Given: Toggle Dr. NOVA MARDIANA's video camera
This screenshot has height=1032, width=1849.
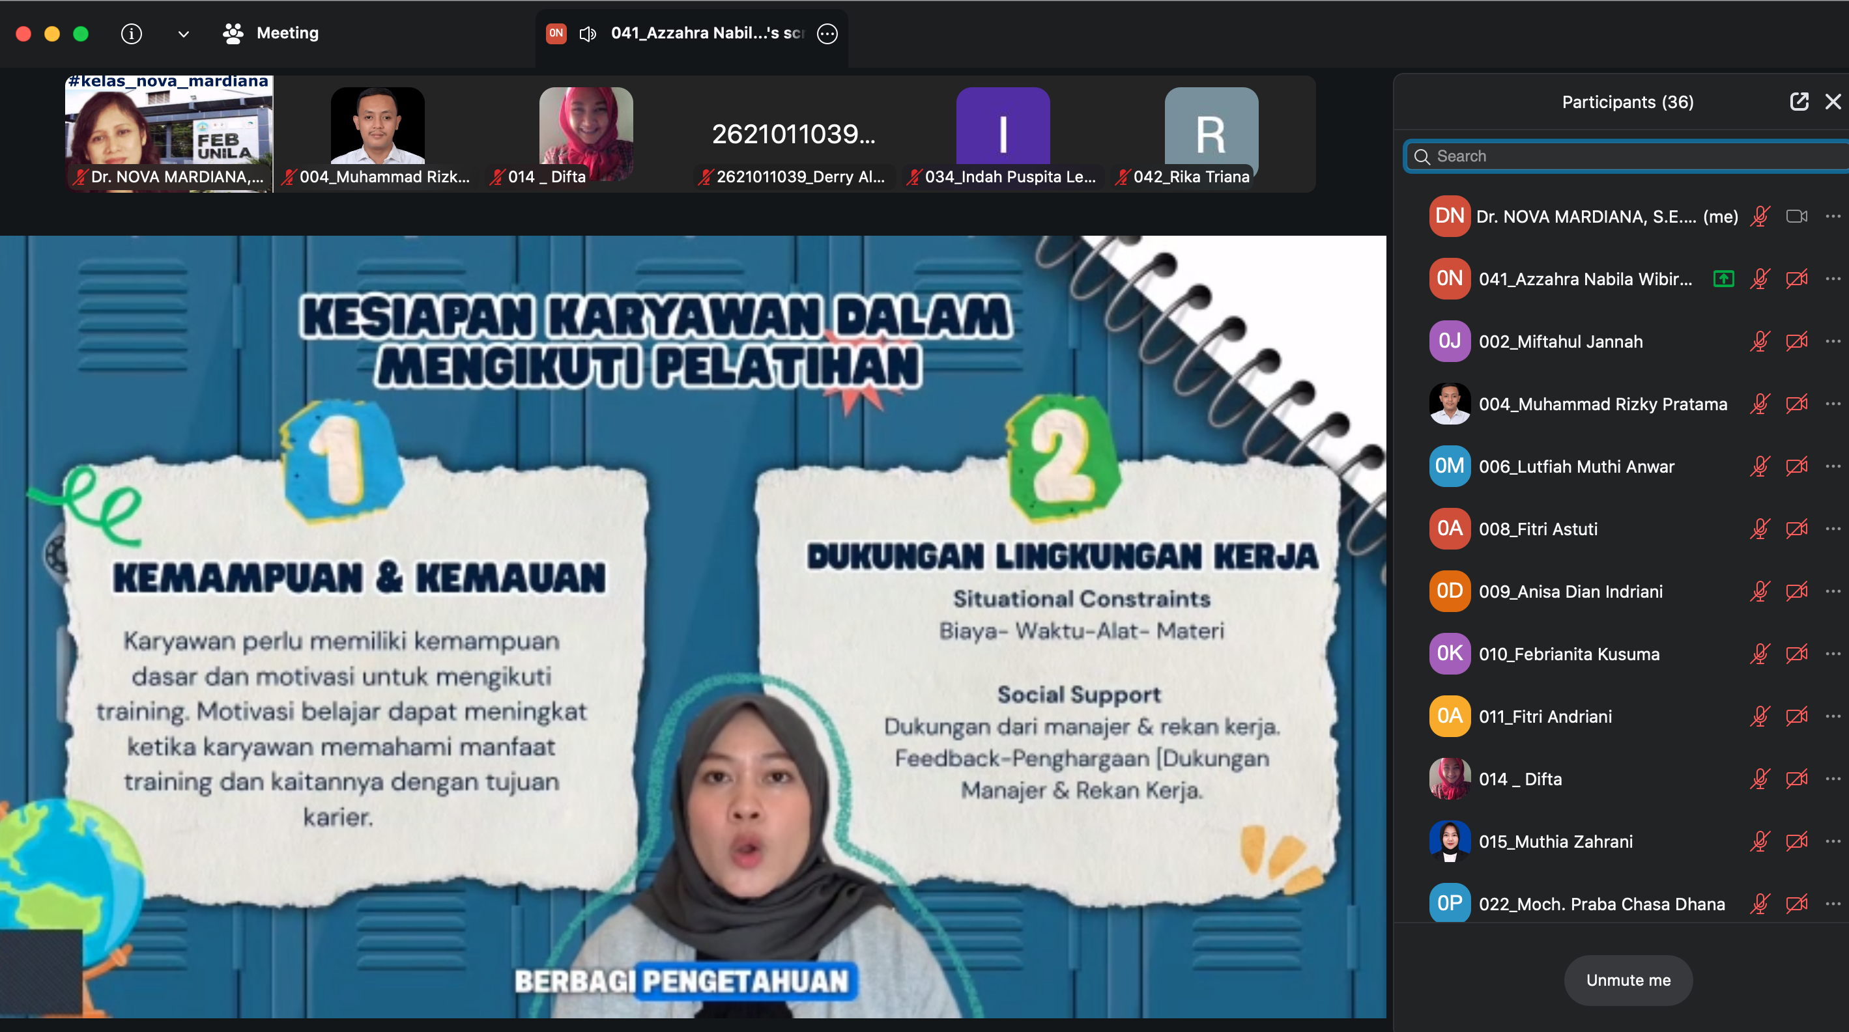Looking at the screenshot, I should coord(1797,216).
